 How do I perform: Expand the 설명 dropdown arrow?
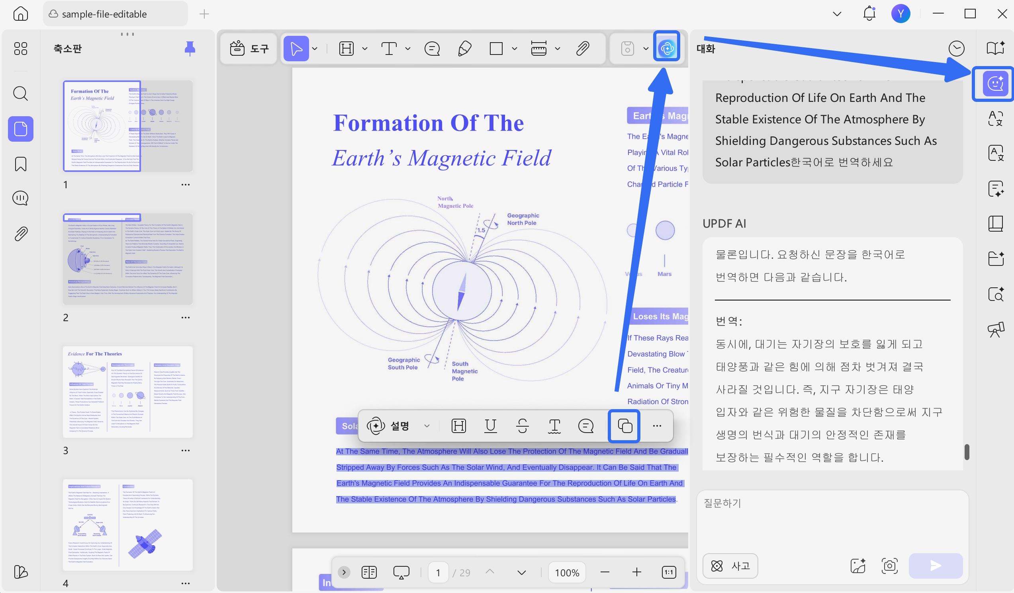point(427,426)
